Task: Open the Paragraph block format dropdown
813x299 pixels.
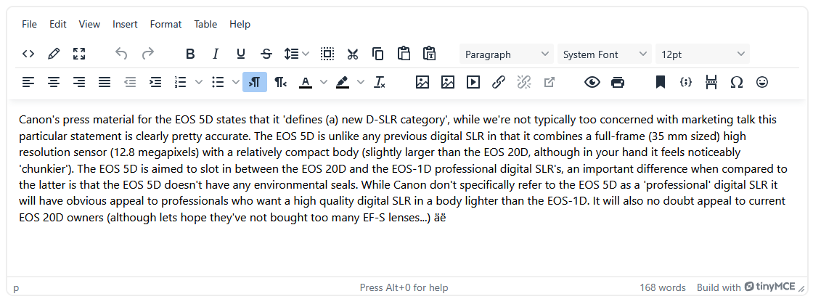Action: (507, 54)
